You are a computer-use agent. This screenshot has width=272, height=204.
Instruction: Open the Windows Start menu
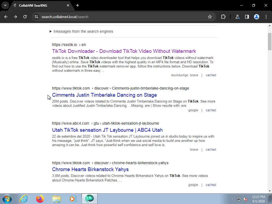pos(7,199)
